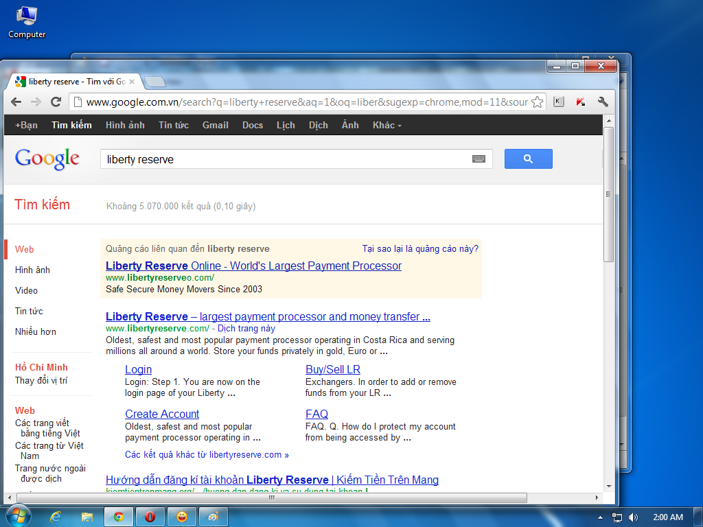Click the page icon in the address bar
Viewport: 703px width, 527px height.
click(78, 102)
